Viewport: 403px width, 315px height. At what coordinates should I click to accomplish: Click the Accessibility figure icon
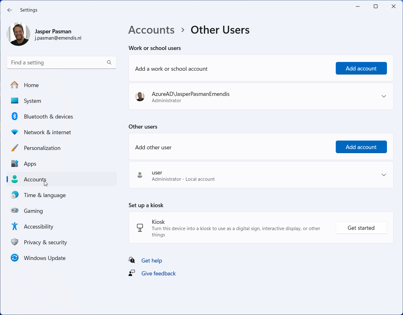click(x=14, y=226)
